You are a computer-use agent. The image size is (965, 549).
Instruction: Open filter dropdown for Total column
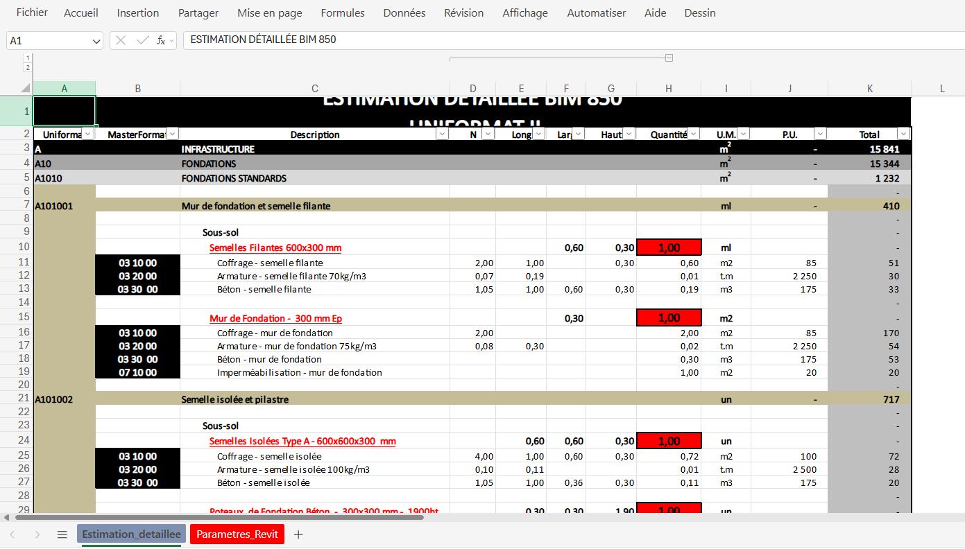[903, 134]
